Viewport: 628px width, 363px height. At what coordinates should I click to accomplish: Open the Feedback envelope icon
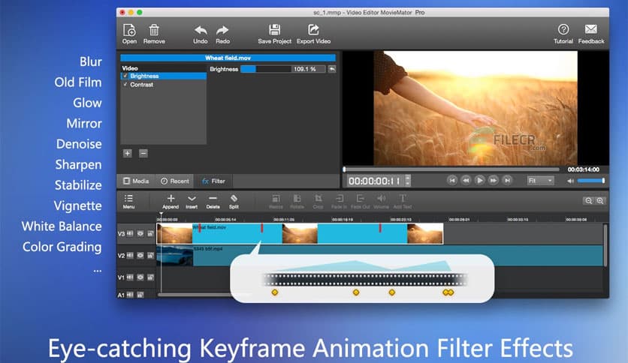591,34
